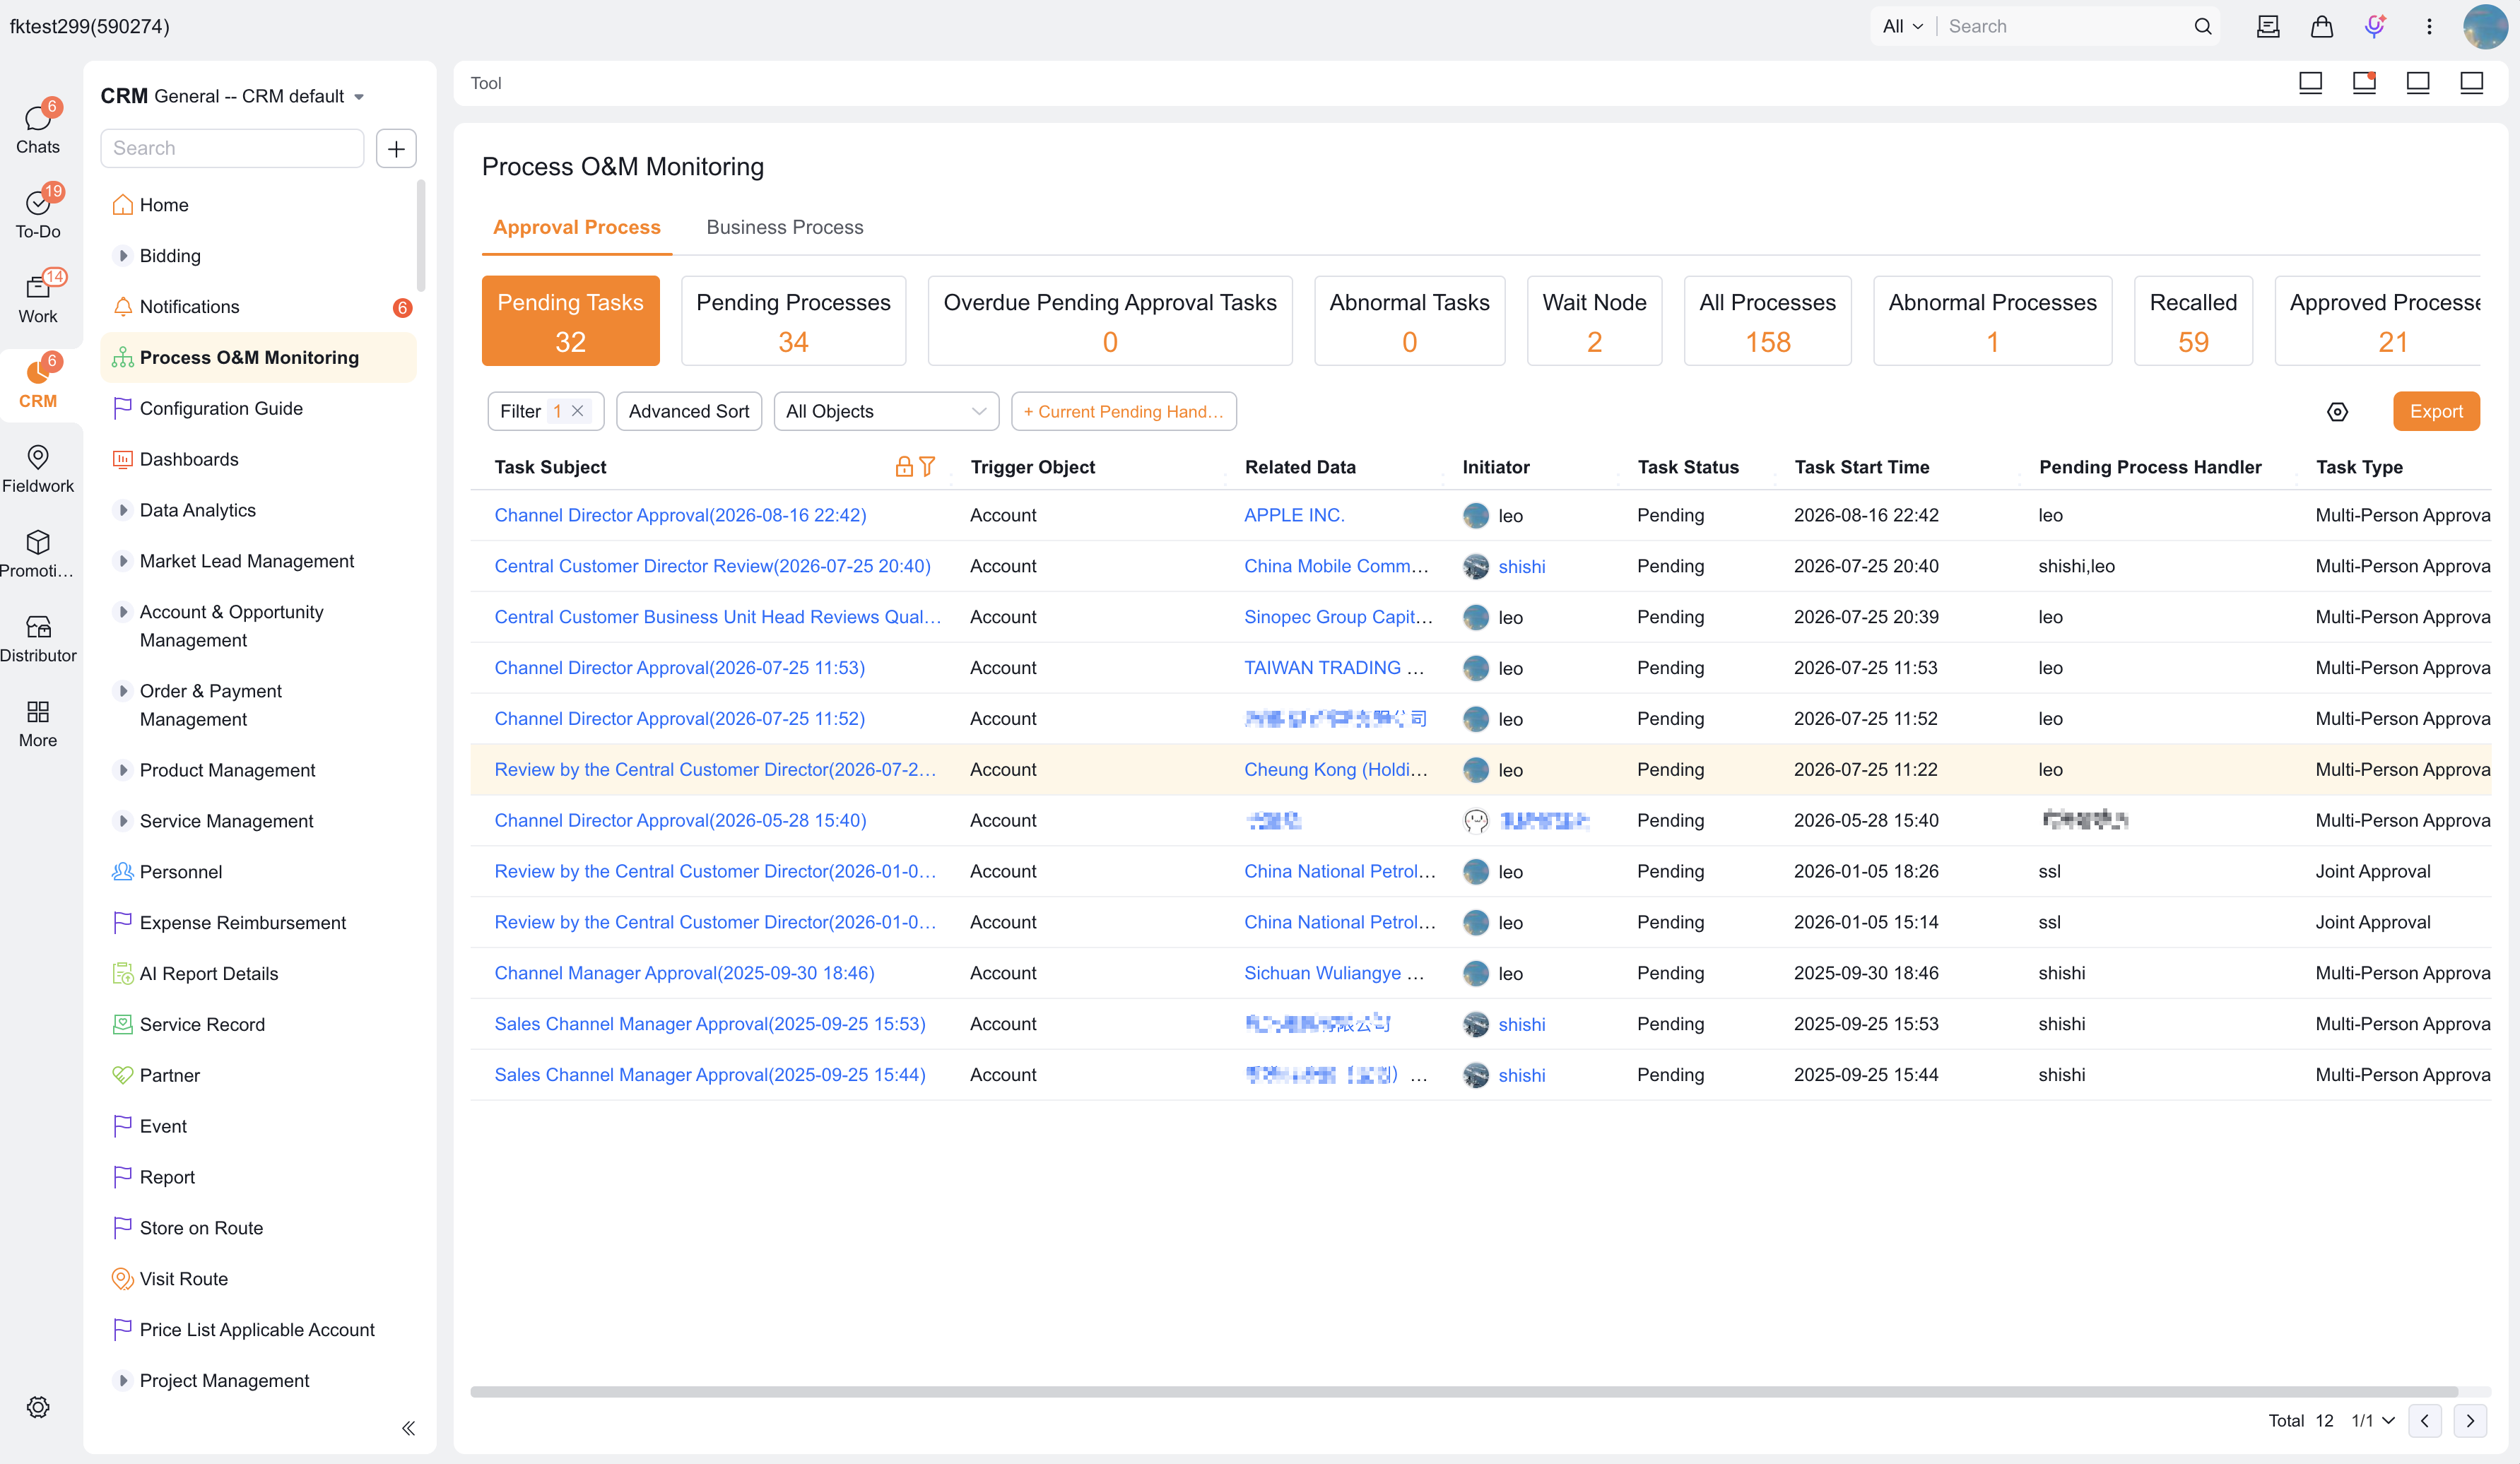The height and width of the screenshot is (1464, 2520).
Task: Click the horizontal table scrollbar
Action: pos(1464,1391)
